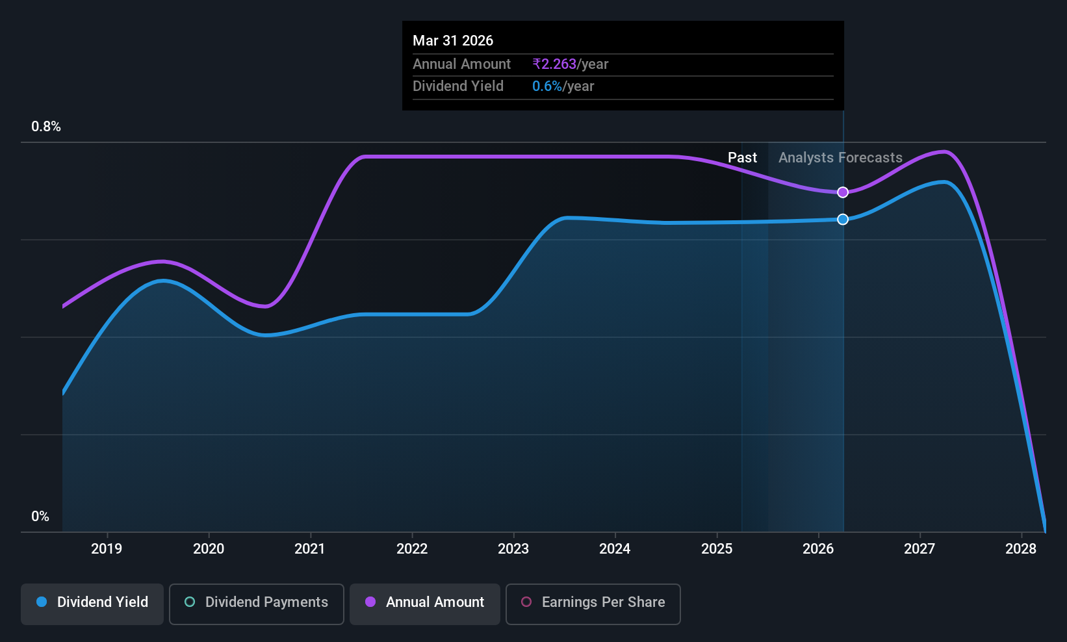Toggle the Annual Amount series
The width and height of the screenshot is (1067, 642).
(425, 604)
